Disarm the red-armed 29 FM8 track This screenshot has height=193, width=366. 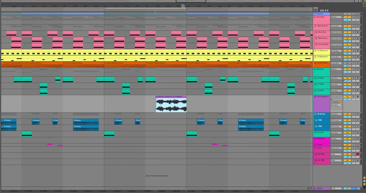[x=358, y=154]
